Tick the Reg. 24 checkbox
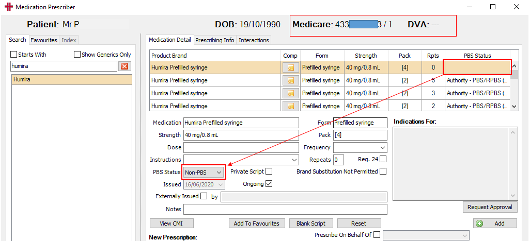The image size is (530, 241). click(383, 159)
